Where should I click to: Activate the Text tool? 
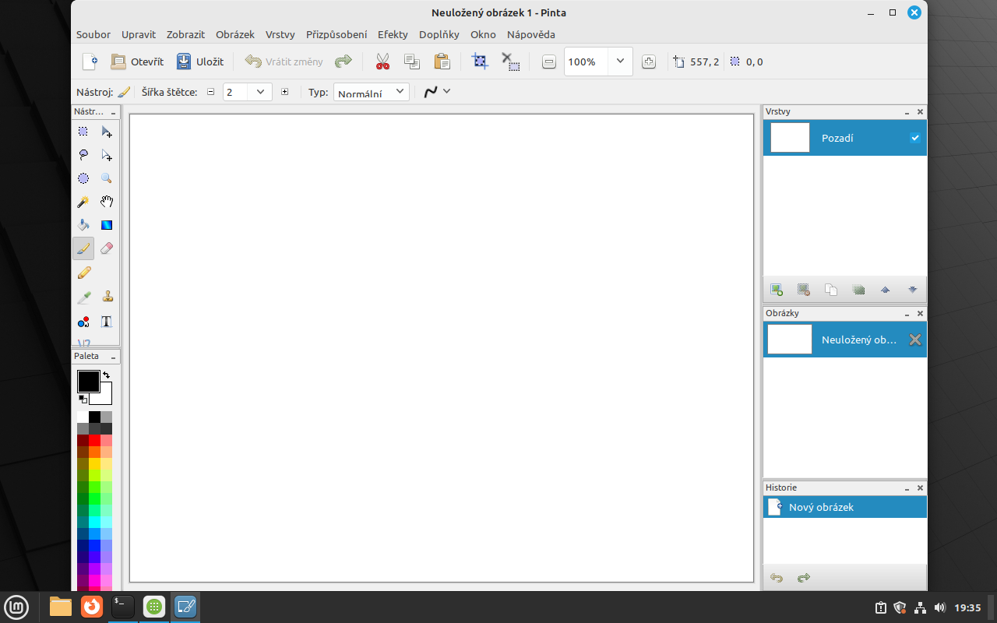pos(107,321)
